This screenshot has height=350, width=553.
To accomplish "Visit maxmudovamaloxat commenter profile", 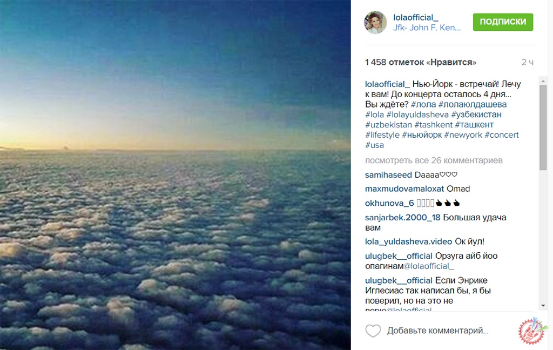I will (x=404, y=189).
